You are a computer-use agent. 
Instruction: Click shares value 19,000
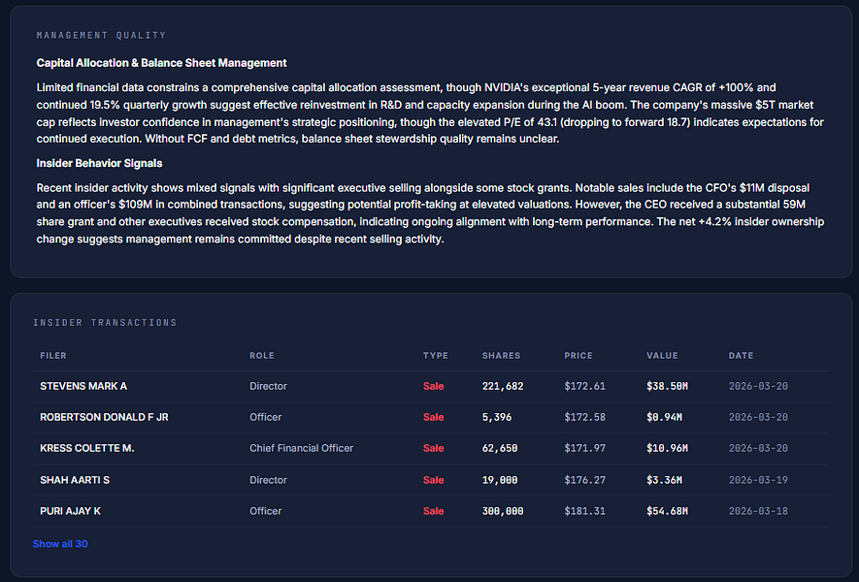click(500, 480)
